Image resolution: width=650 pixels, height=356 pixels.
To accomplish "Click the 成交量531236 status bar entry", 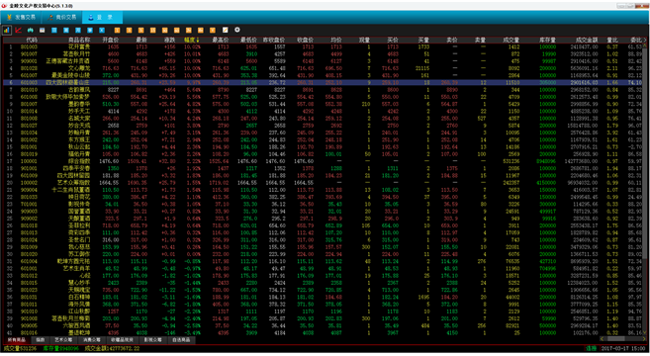I will (x=21, y=348).
